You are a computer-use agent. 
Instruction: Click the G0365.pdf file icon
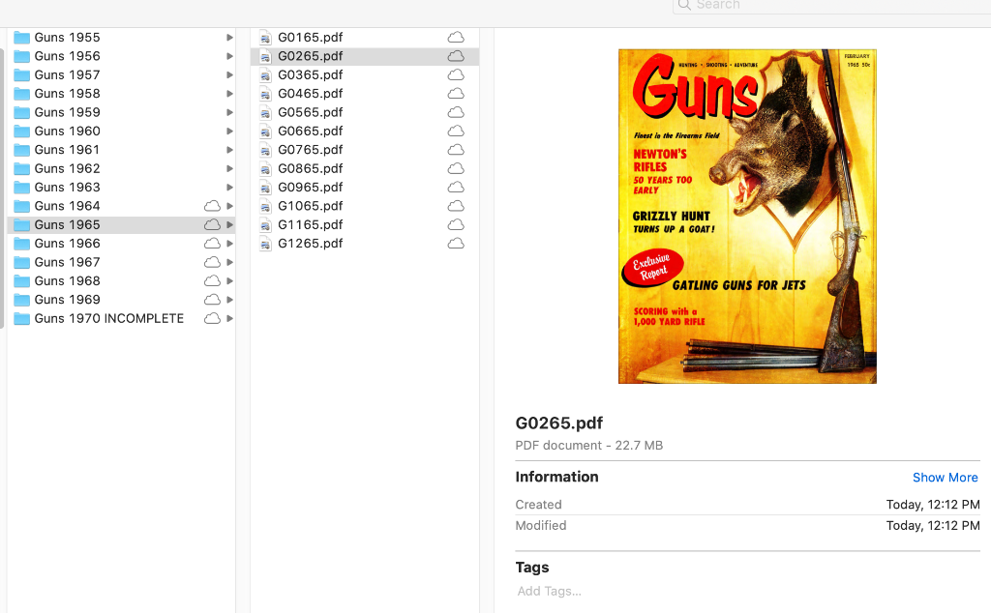(265, 75)
